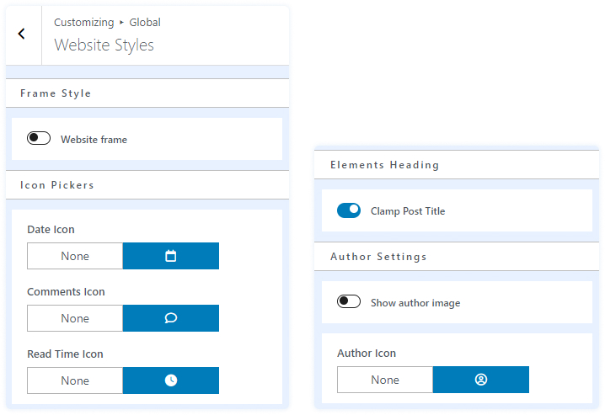Select the calendar icon for Date Icon
The width and height of the screenshot is (605, 415).
point(171,256)
